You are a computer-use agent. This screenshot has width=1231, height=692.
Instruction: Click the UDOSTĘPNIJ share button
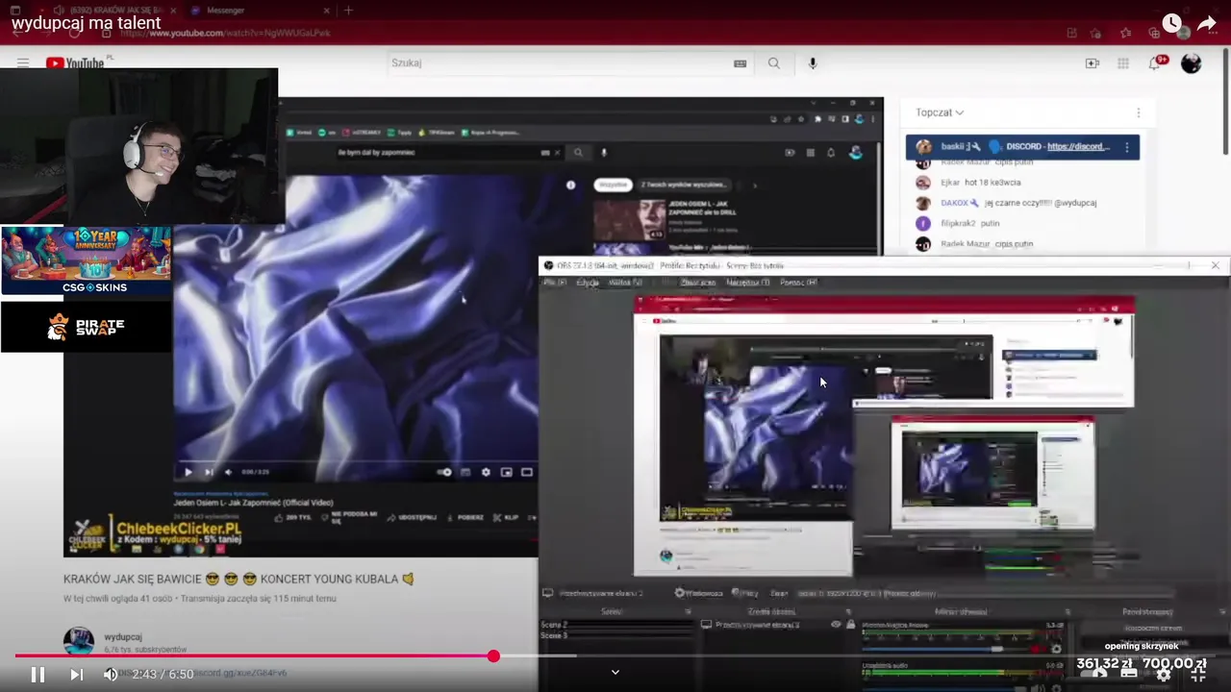tap(412, 517)
